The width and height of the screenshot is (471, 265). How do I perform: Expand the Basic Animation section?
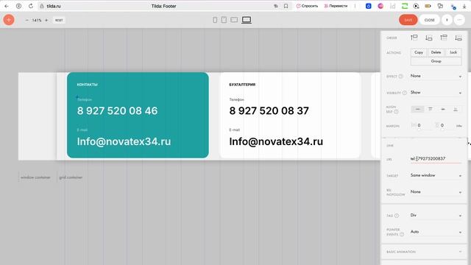[424, 252]
